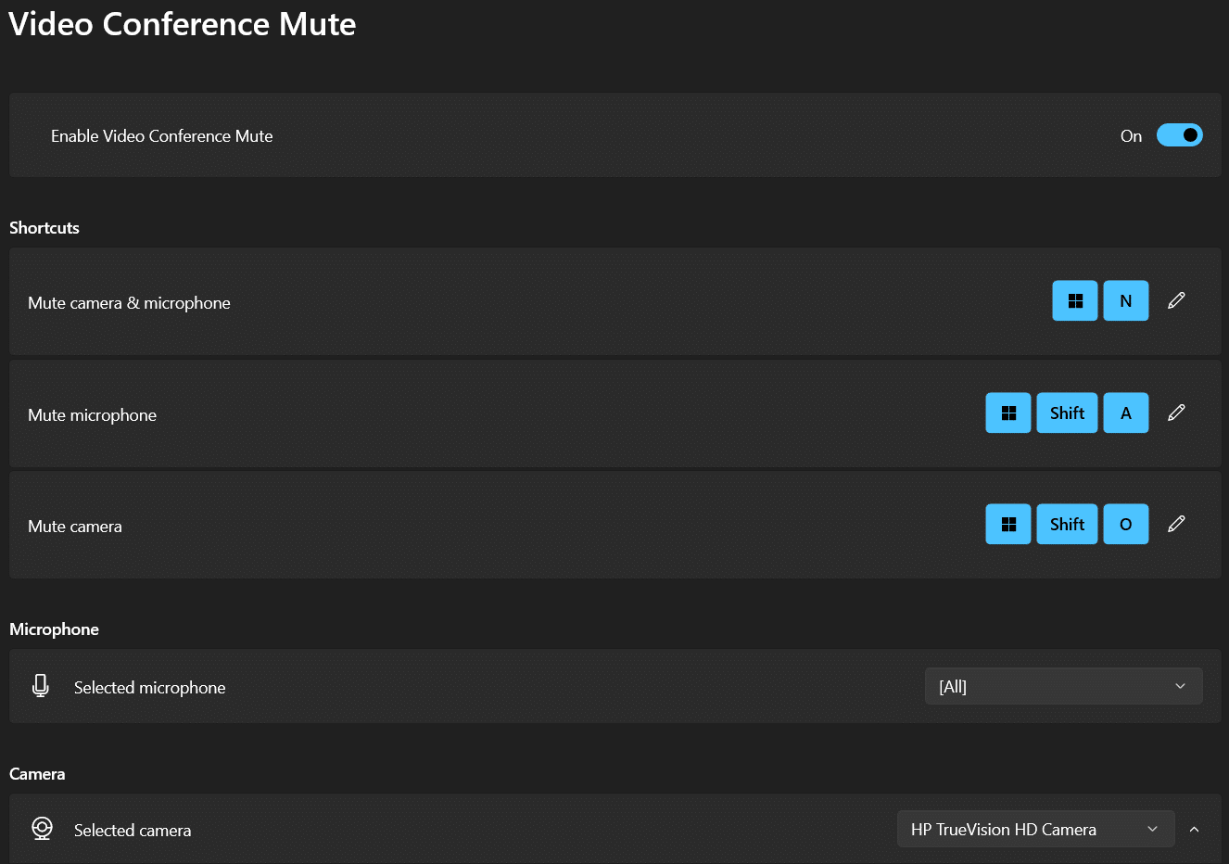Image resolution: width=1229 pixels, height=864 pixels.
Task: Click the webcam icon beside Selected camera
Action: tap(42, 829)
